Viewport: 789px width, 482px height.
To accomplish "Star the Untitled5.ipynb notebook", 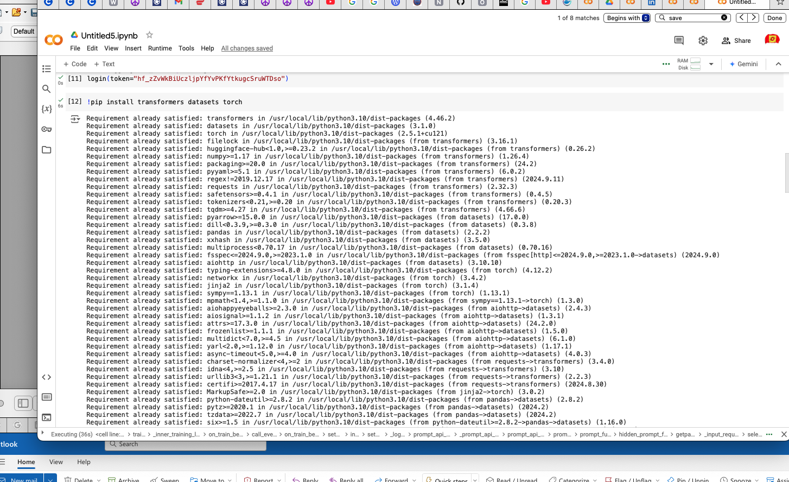I will (149, 35).
